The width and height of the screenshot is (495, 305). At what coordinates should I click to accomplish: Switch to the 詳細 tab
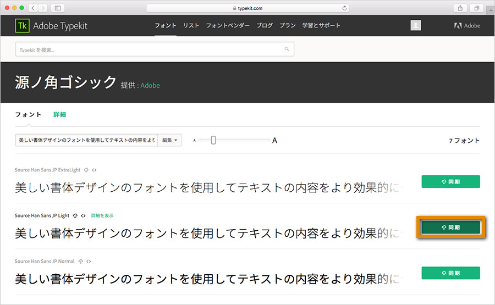coord(59,114)
